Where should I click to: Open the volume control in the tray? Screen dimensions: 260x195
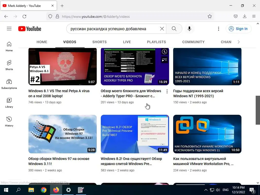[218, 190]
